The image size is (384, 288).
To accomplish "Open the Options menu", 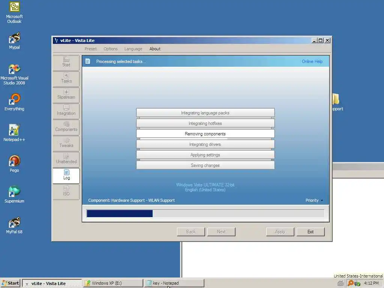I will (111, 49).
